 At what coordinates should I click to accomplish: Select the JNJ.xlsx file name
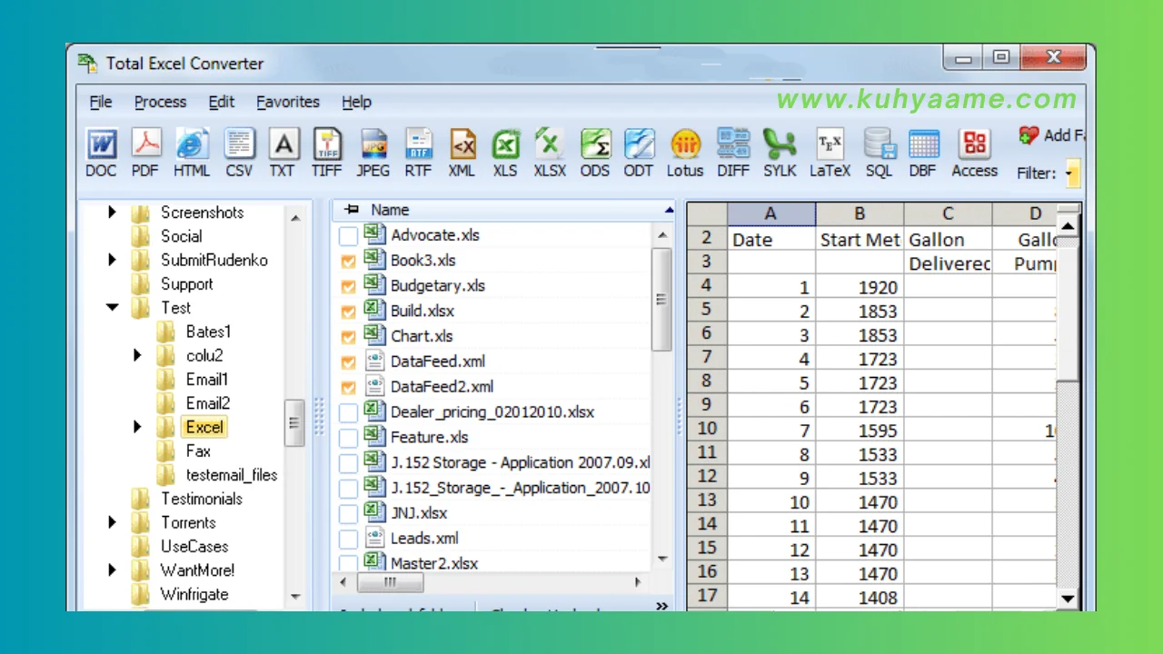419,513
